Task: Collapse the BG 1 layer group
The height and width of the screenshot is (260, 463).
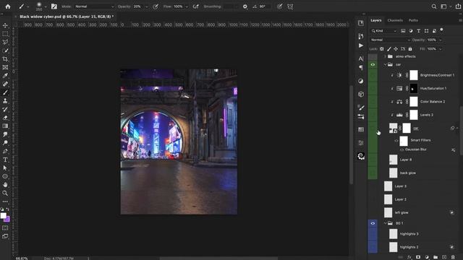Action: coord(385,223)
